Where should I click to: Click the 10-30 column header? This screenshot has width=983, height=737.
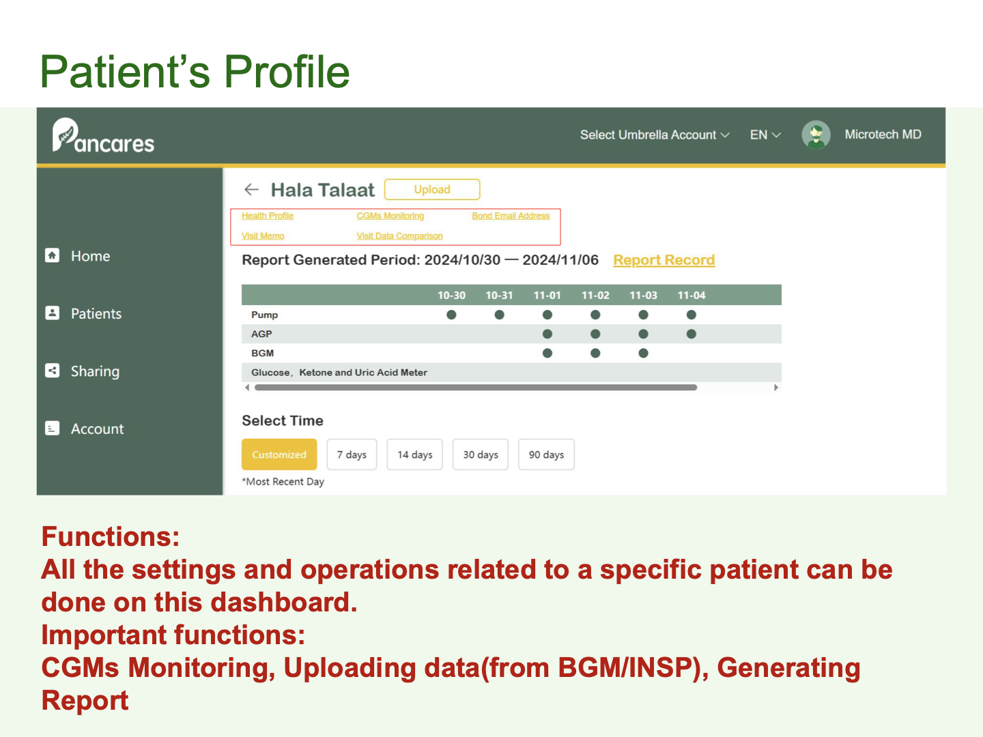451,295
